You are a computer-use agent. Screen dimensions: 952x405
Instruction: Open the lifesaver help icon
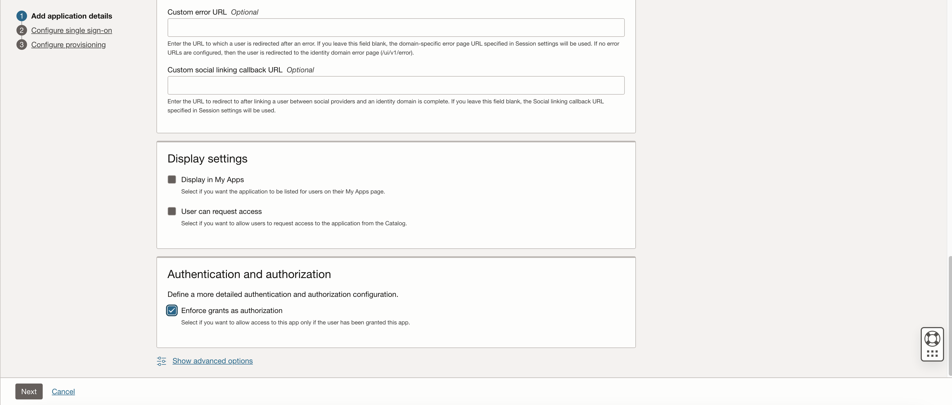coord(932,338)
